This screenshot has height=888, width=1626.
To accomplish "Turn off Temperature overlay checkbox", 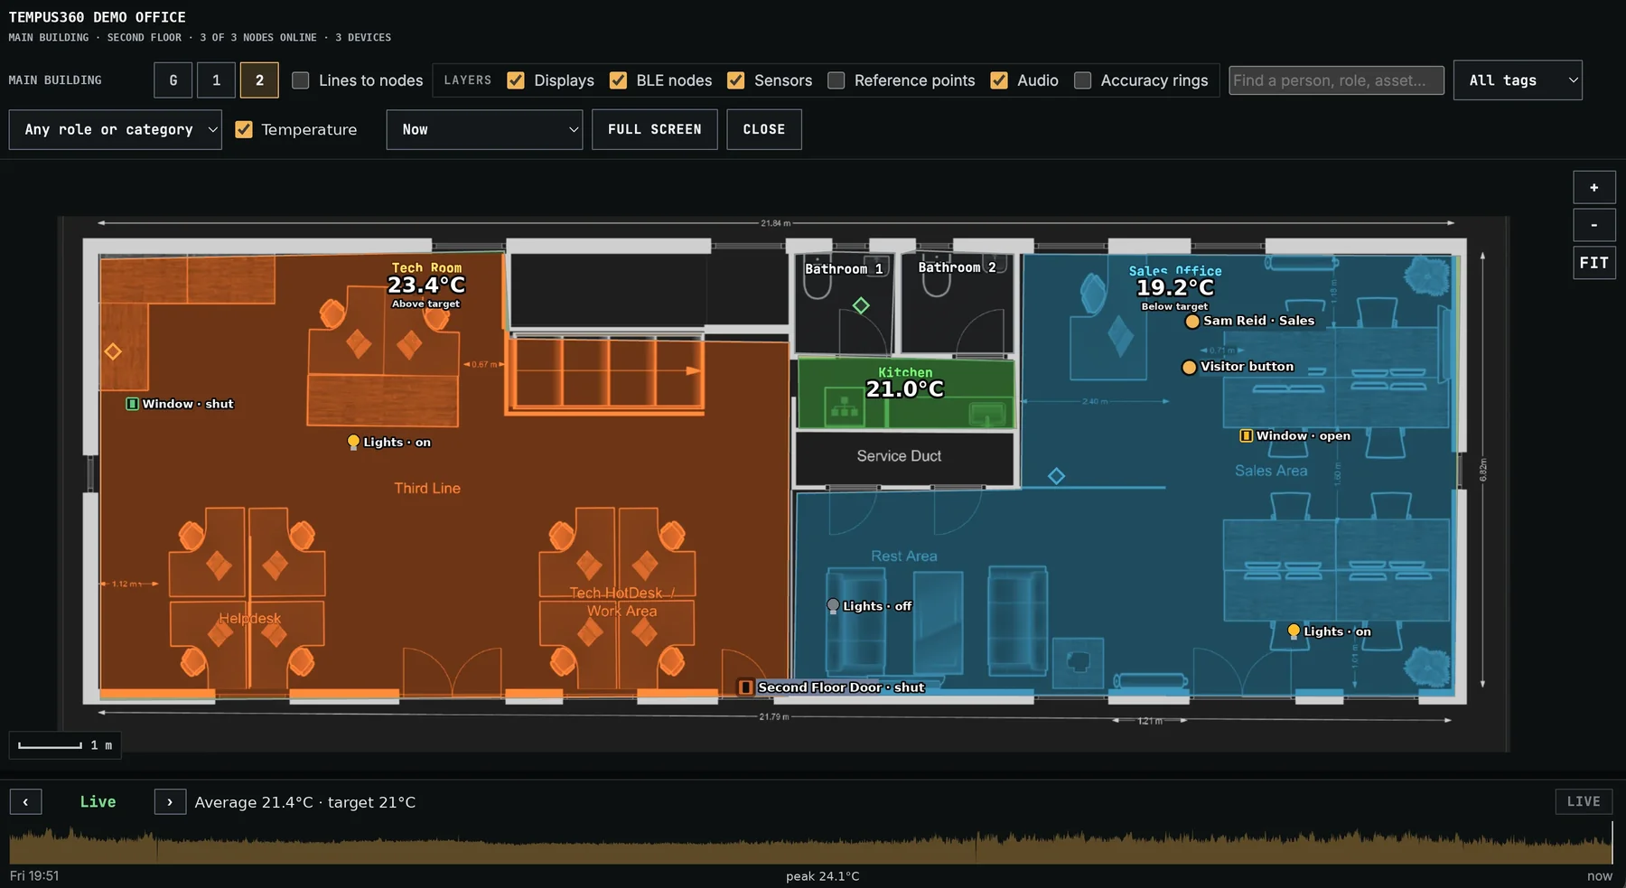I will tap(244, 129).
